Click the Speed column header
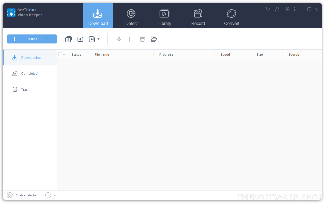The image size is (325, 203). [x=225, y=55]
